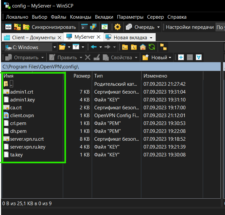Expand the Свойства dropdown arrow

coord(136,58)
